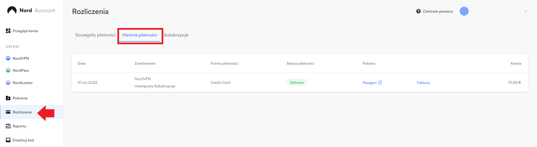
Task: Click the Paragon download file icon
Action: click(380, 83)
